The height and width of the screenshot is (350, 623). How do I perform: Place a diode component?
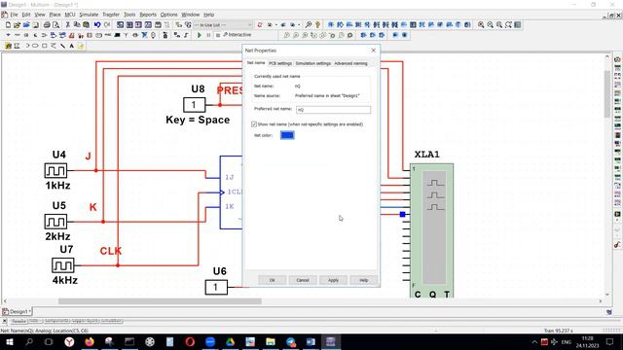26,35
